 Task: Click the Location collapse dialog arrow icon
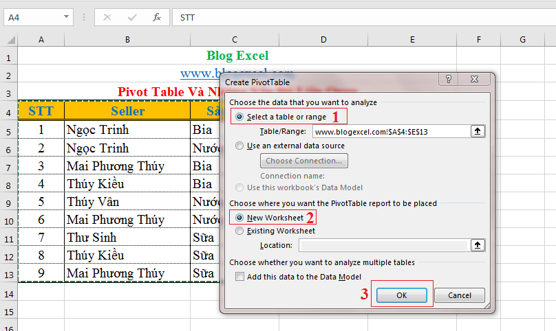pos(478,245)
